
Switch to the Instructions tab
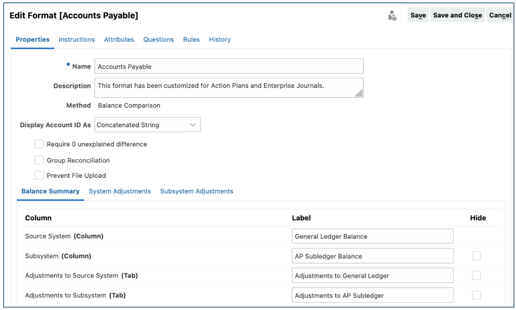[x=77, y=40]
